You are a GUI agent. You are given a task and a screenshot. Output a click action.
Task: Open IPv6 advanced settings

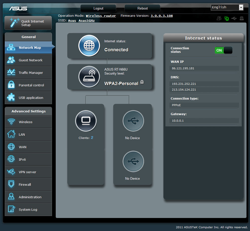point(28,159)
